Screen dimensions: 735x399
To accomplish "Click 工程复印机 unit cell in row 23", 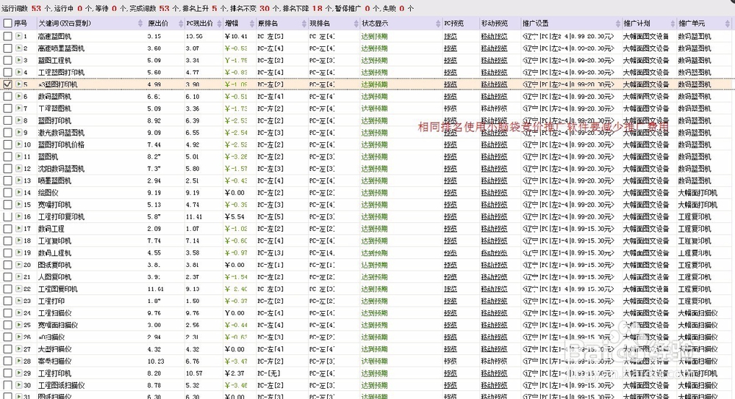I will click(x=695, y=301).
